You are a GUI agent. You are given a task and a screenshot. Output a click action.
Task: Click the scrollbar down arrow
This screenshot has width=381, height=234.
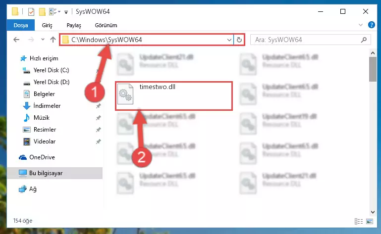(373, 212)
